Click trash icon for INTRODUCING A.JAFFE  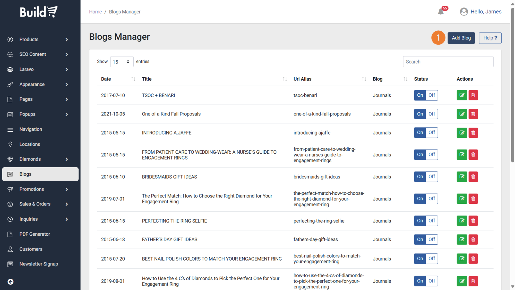click(473, 132)
